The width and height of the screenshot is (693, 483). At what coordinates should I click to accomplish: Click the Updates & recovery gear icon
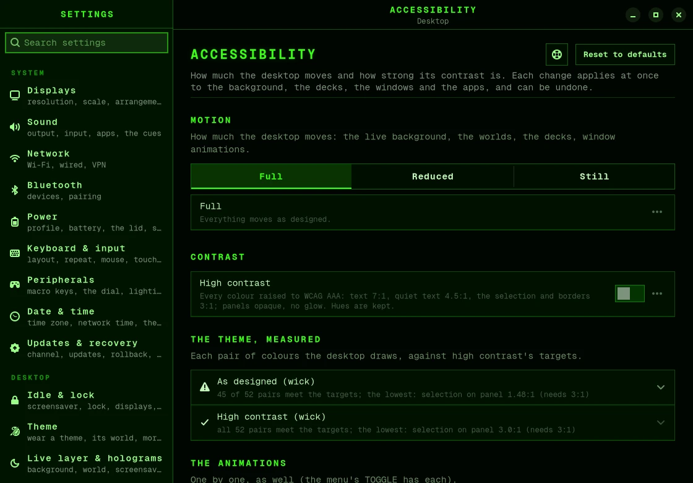(15, 348)
